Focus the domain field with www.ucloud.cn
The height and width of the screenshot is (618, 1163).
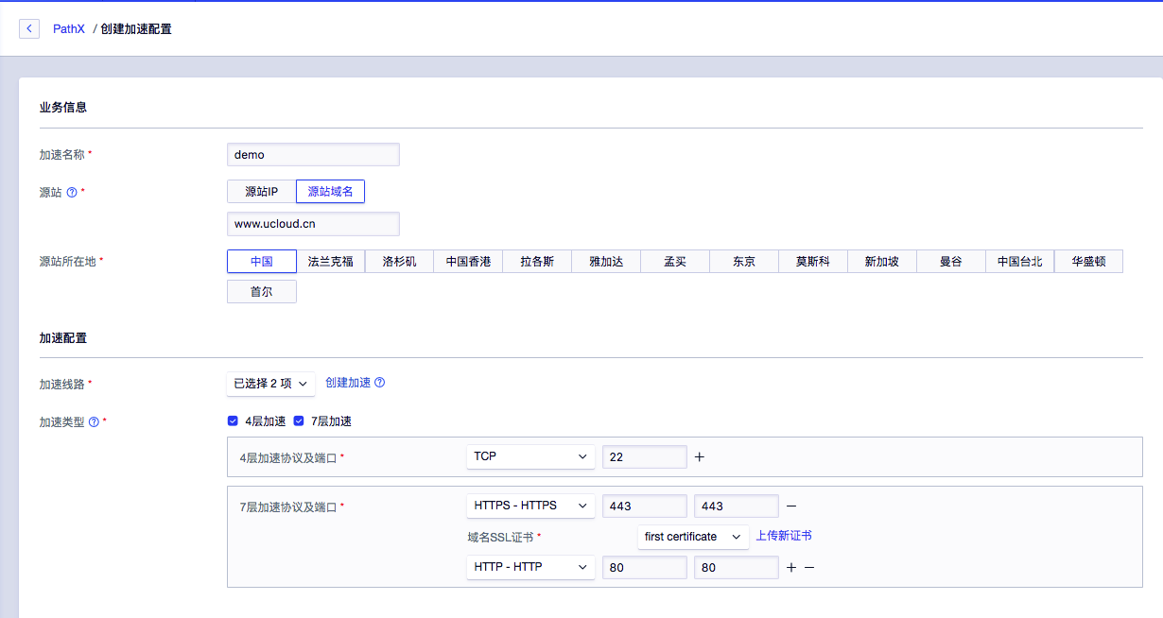click(314, 224)
